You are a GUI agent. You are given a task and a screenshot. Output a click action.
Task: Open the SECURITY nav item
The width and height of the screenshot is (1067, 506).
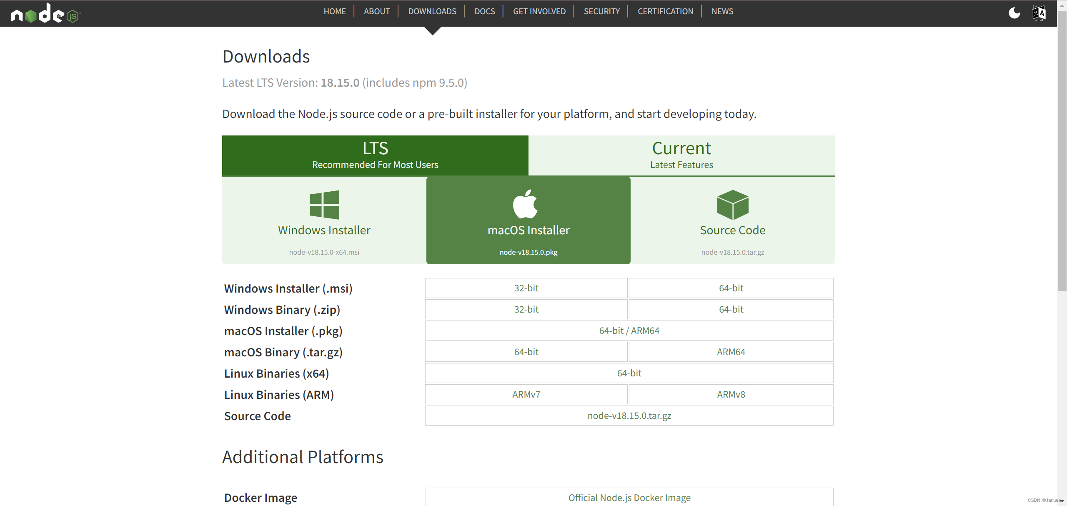tap(601, 11)
